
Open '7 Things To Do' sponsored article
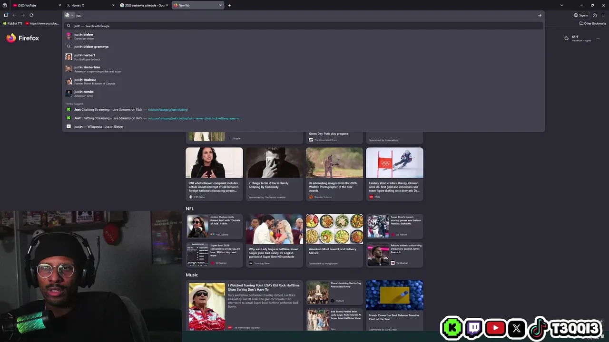point(274,173)
